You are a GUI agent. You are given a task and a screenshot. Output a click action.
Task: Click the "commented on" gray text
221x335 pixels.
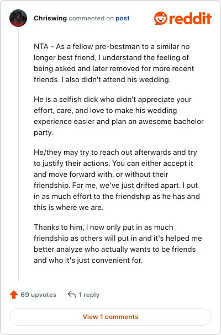click(91, 18)
